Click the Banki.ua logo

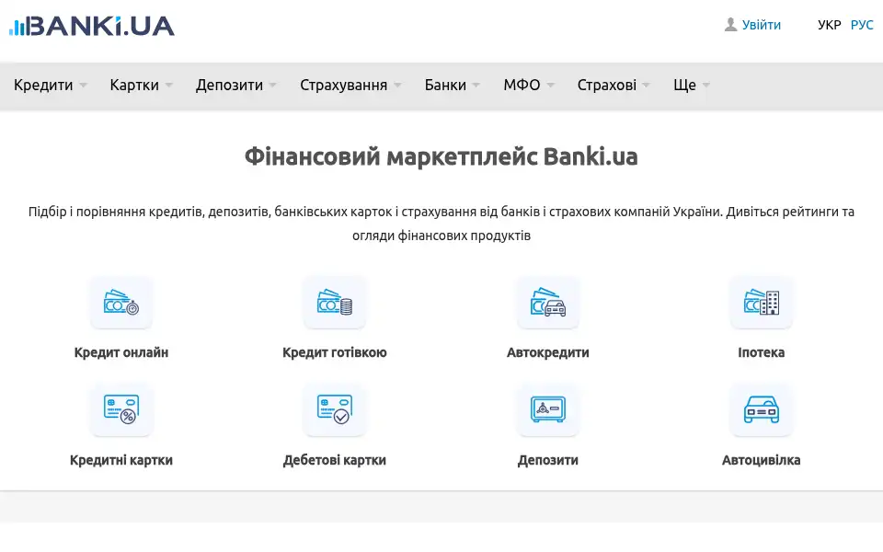pyautogui.click(x=92, y=27)
